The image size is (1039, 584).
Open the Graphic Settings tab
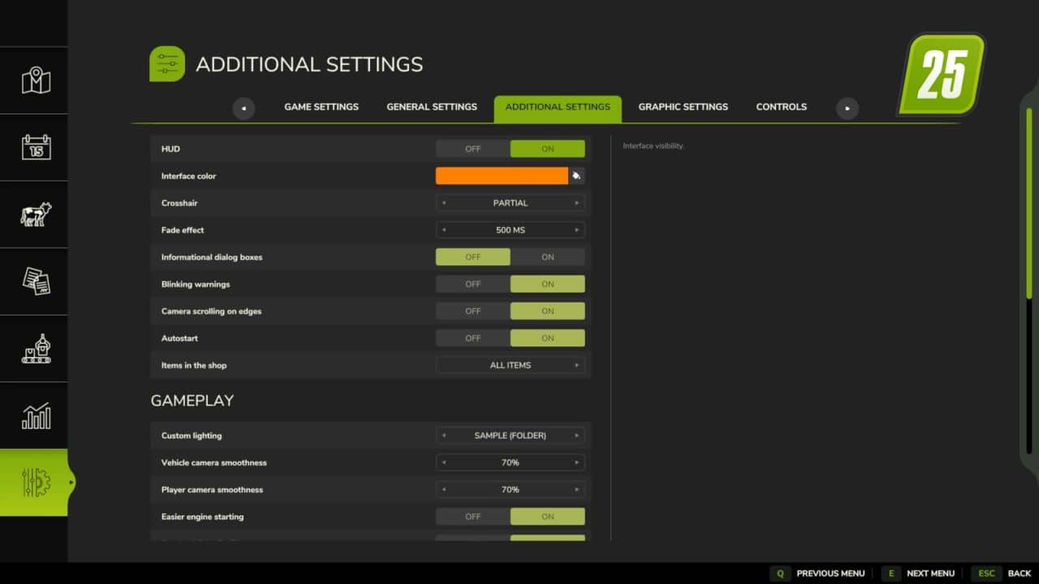click(x=683, y=107)
